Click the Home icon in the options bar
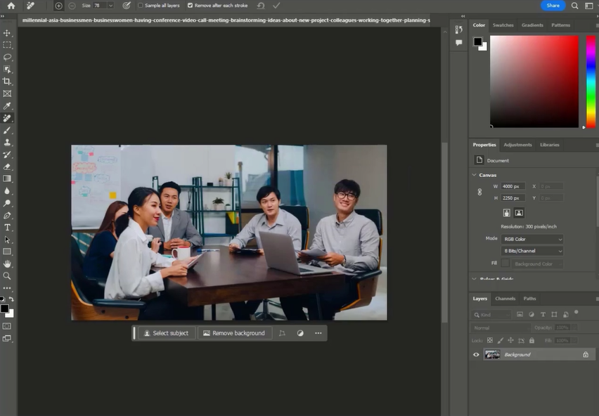The image size is (599, 416). click(x=11, y=6)
